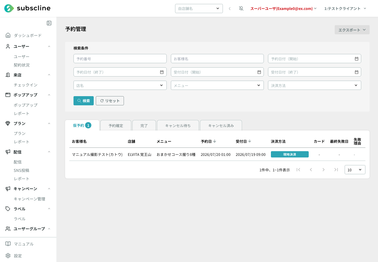Open calendar for 受付日付(開始)
The image size is (378, 262).
259,72
